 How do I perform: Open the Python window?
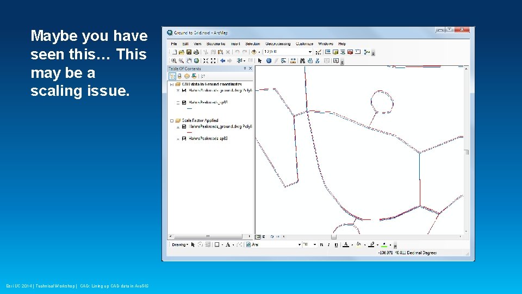(358, 52)
